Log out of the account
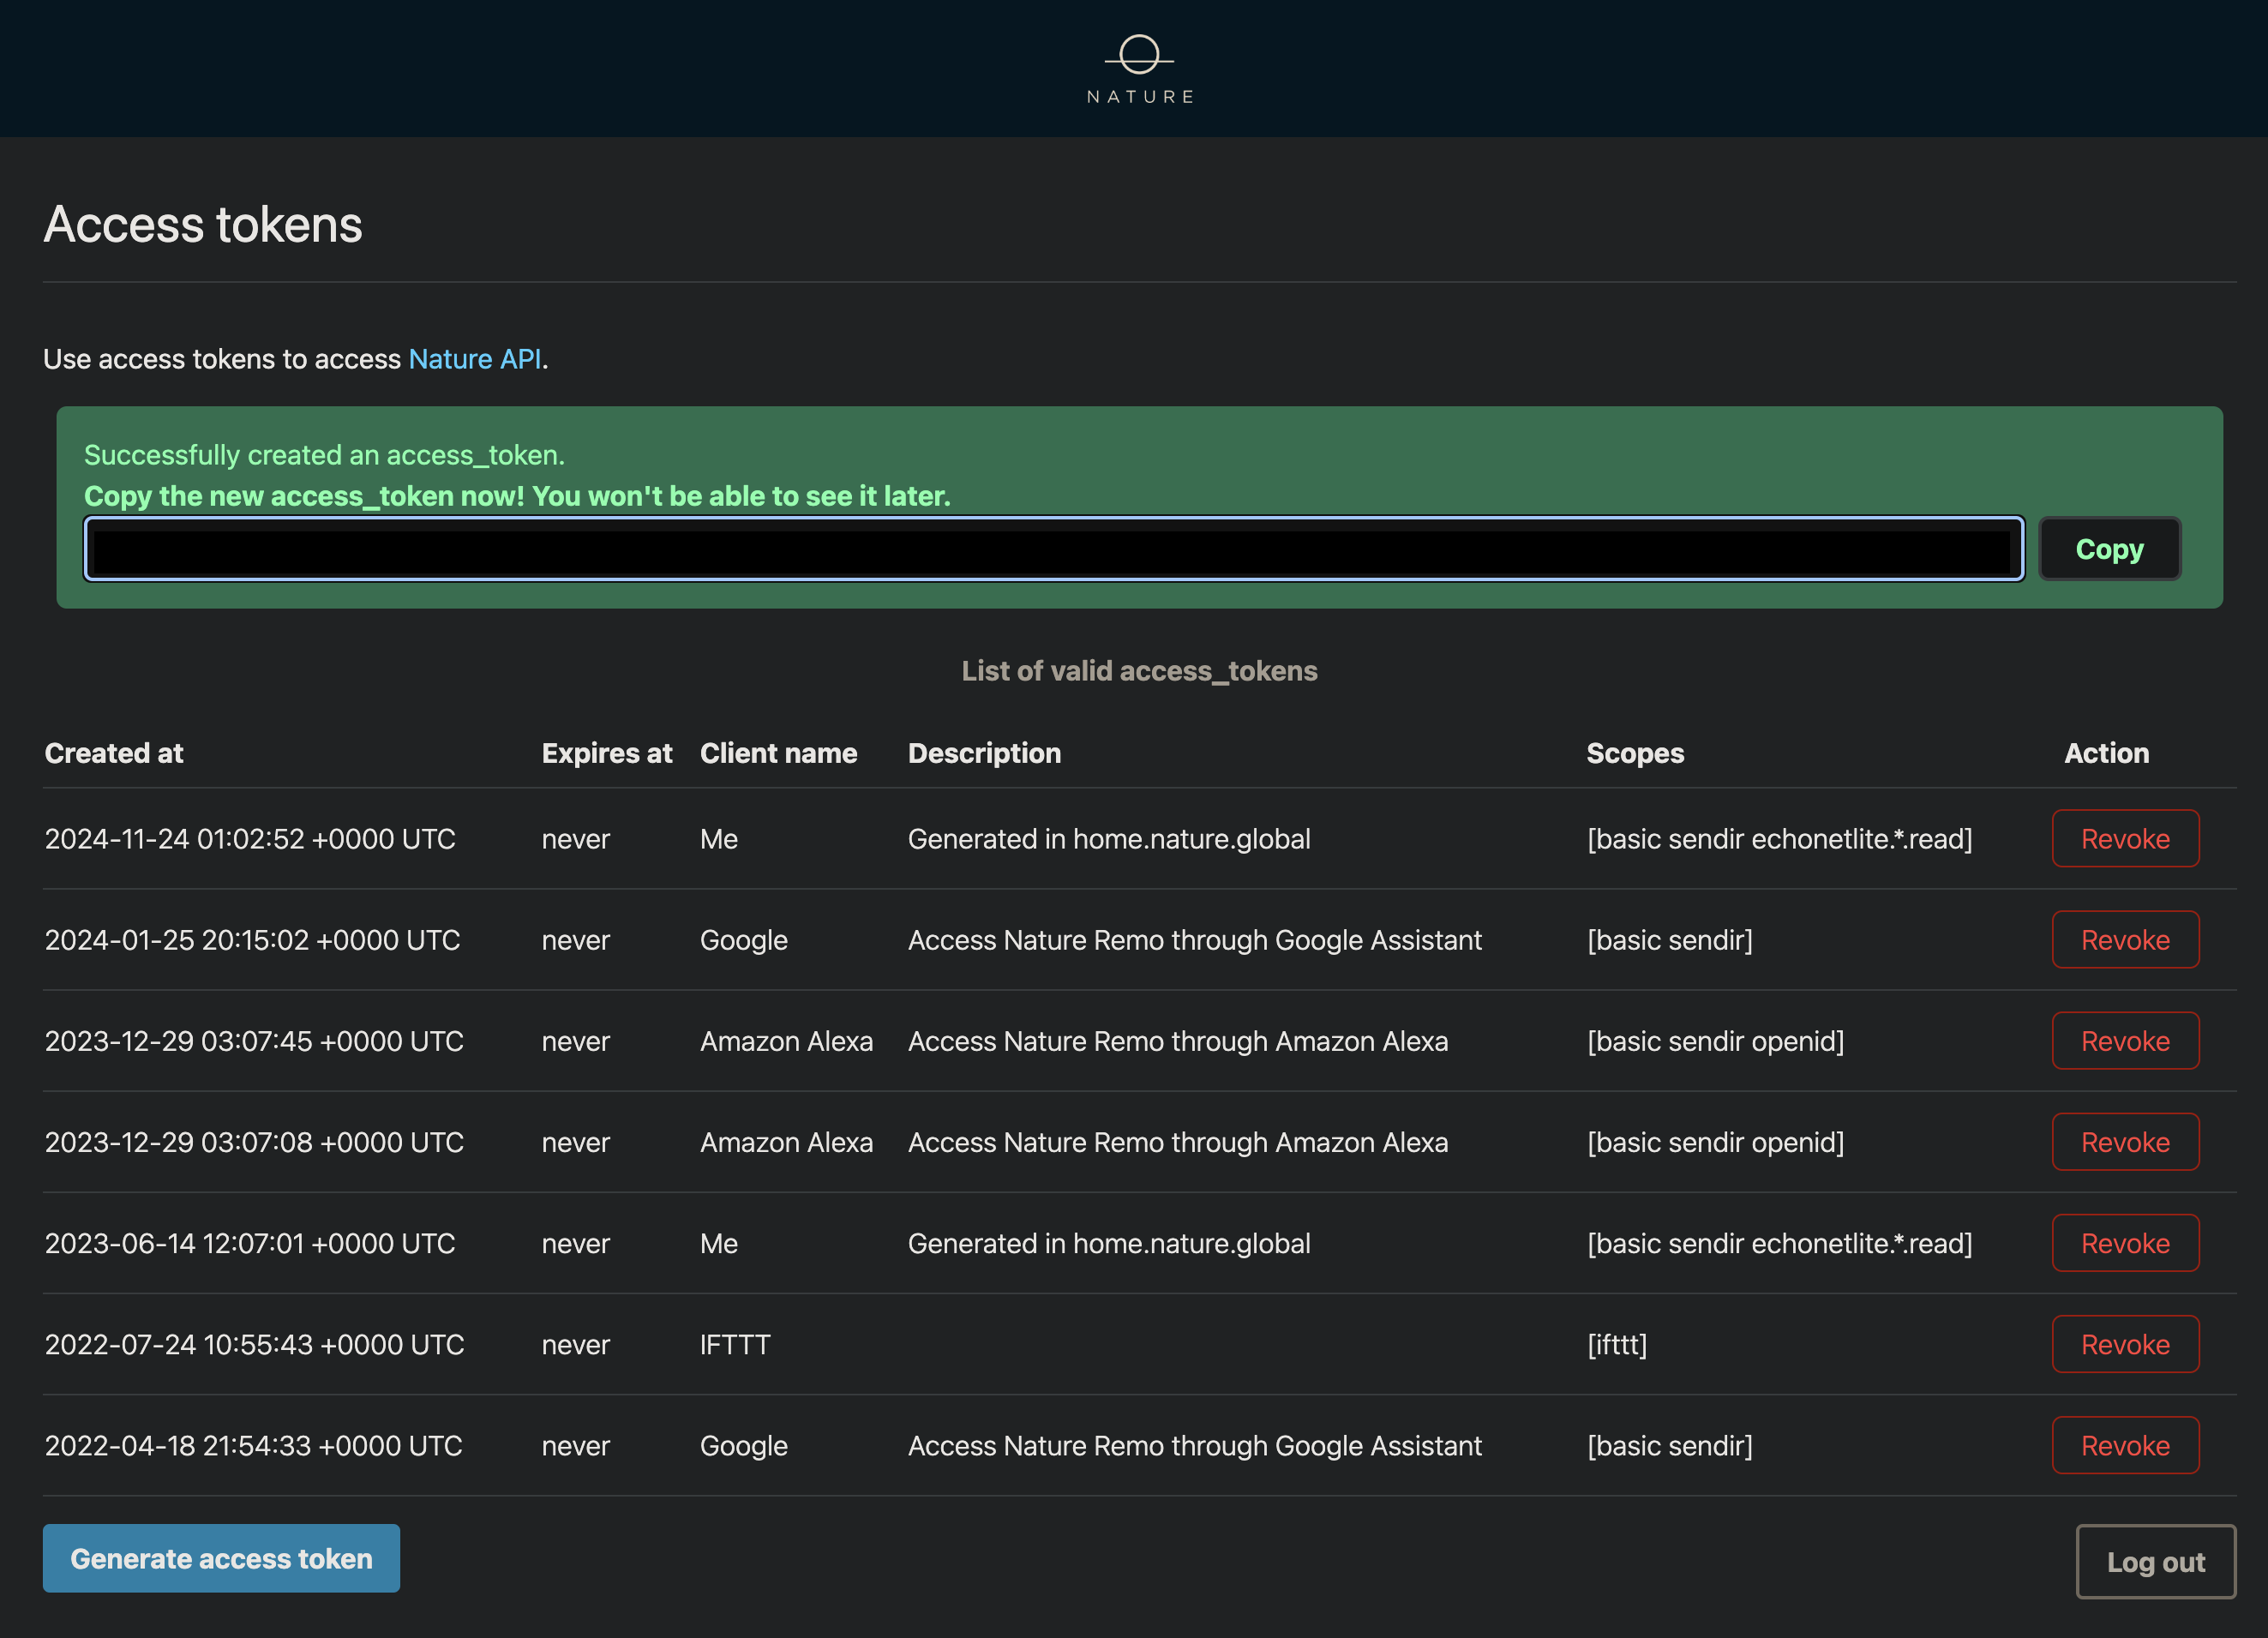This screenshot has width=2268, height=1638. point(2155,1561)
